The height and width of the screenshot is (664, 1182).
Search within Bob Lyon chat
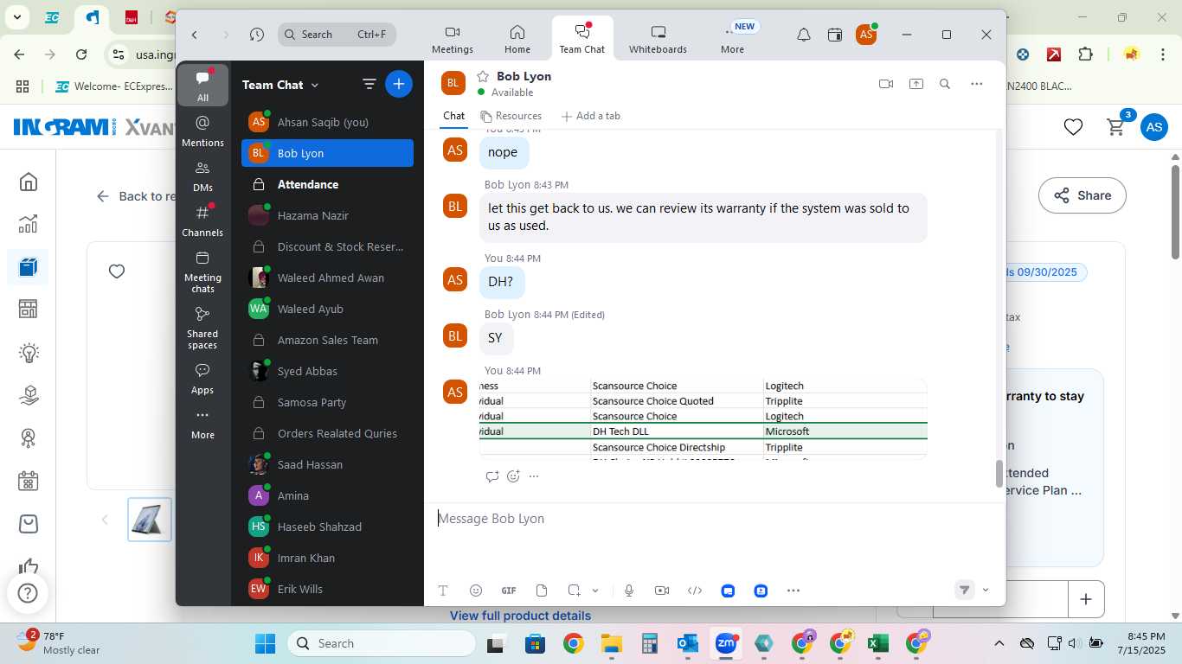pos(945,84)
